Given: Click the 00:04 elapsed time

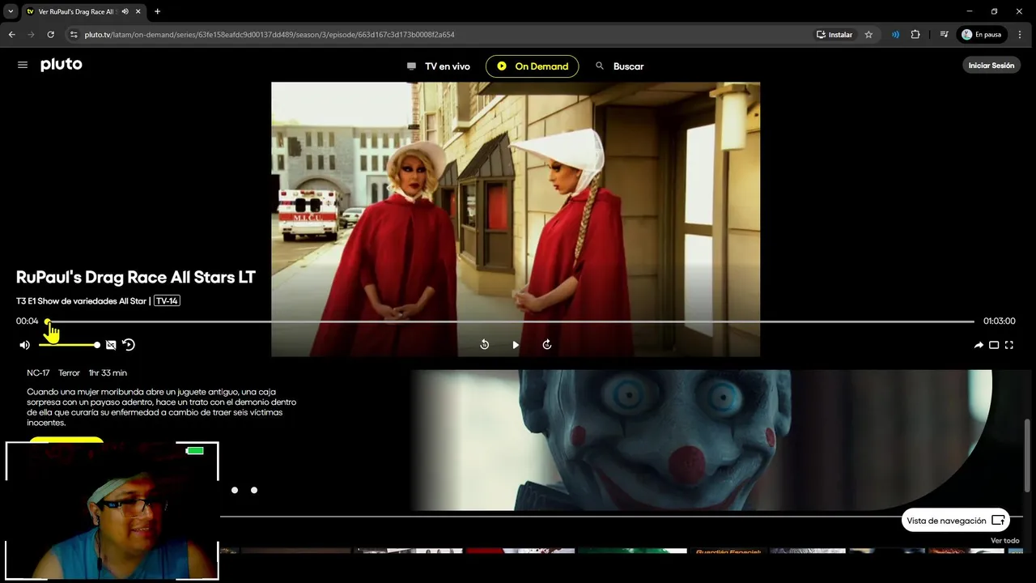Looking at the screenshot, I should click(x=28, y=321).
